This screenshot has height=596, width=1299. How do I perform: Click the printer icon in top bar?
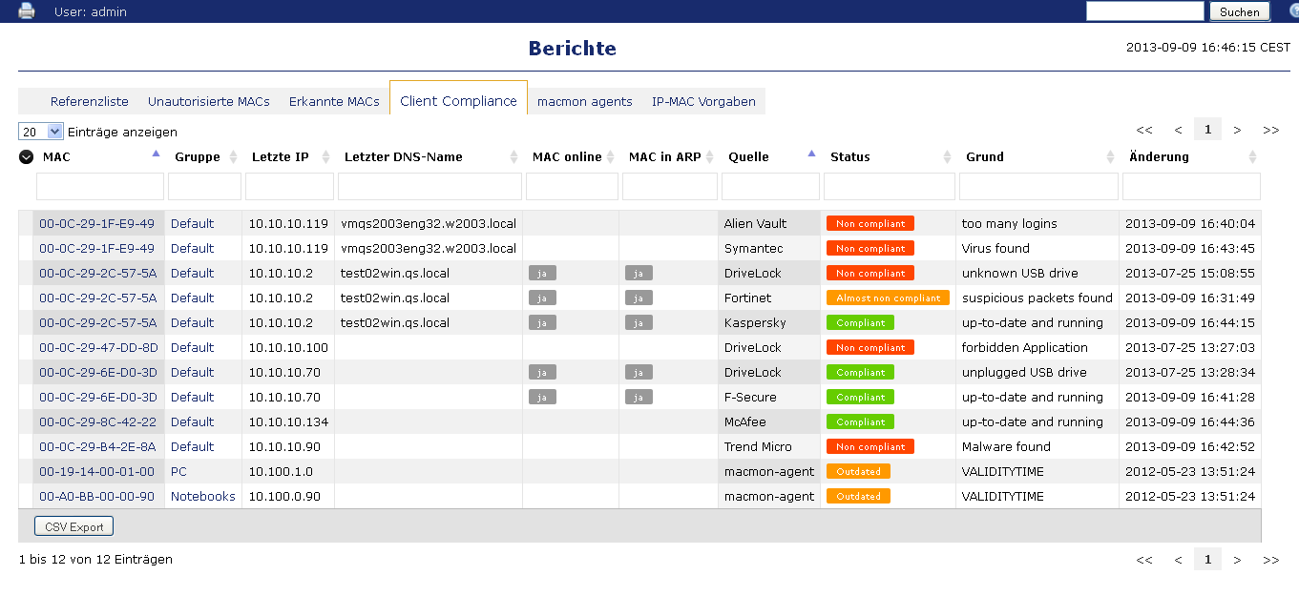26,11
